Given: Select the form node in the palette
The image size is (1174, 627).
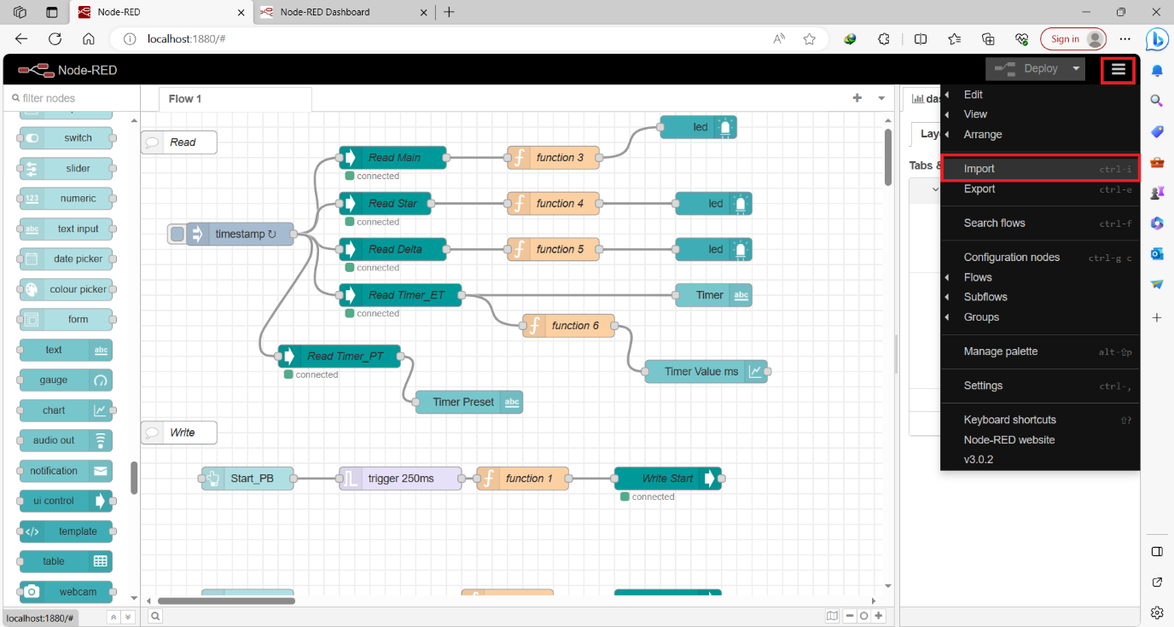Looking at the screenshot, I should (65, 319).
